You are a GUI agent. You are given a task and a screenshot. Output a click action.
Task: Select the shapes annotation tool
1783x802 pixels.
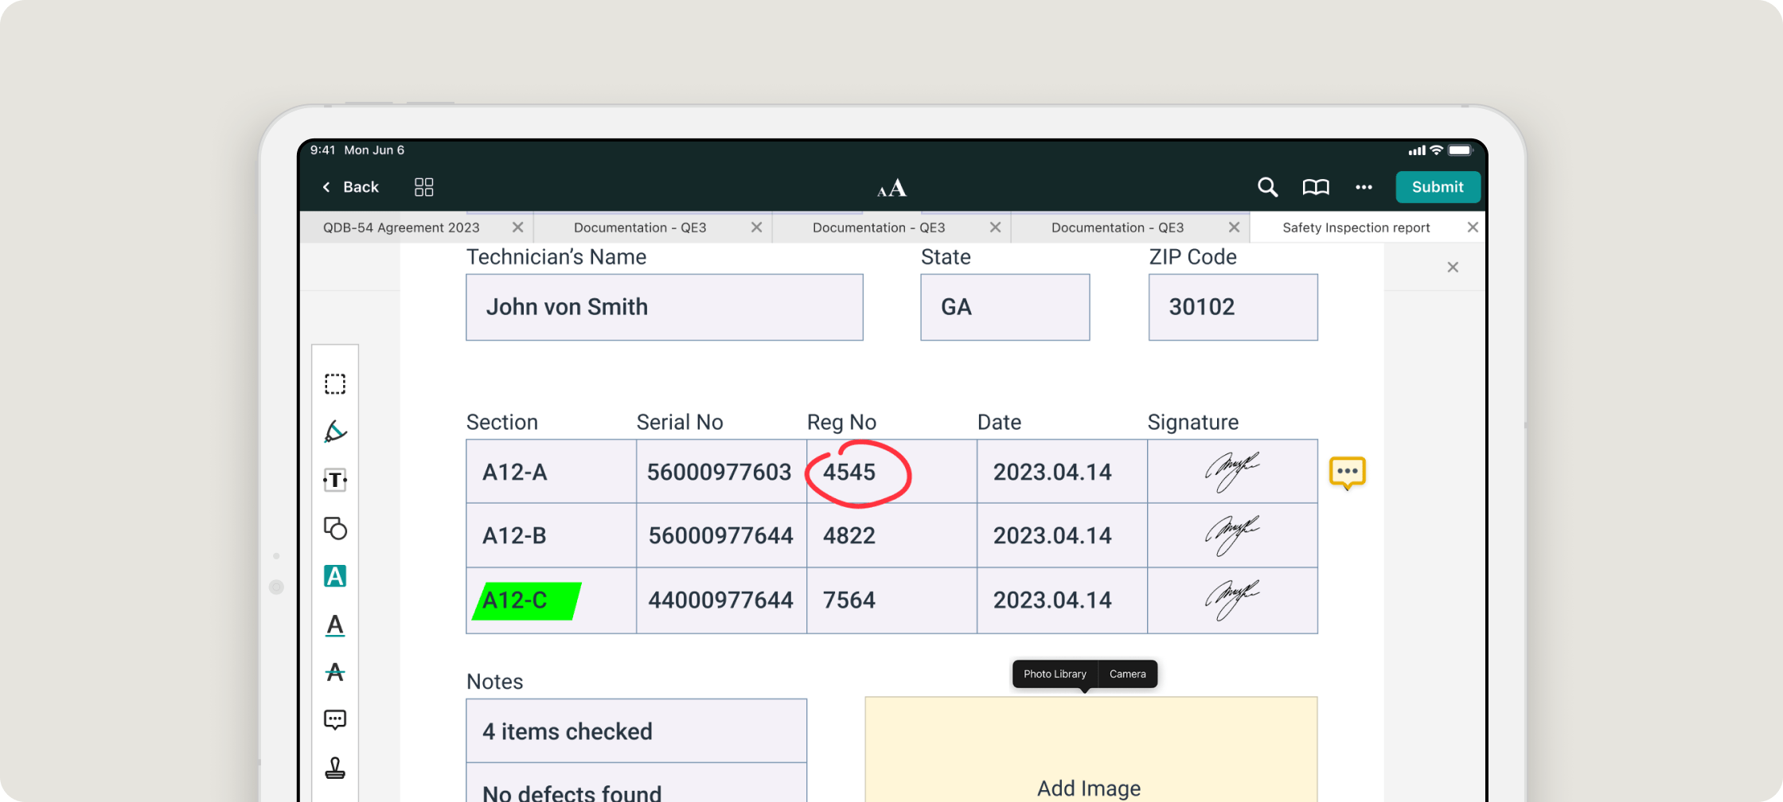click(335, 528)
